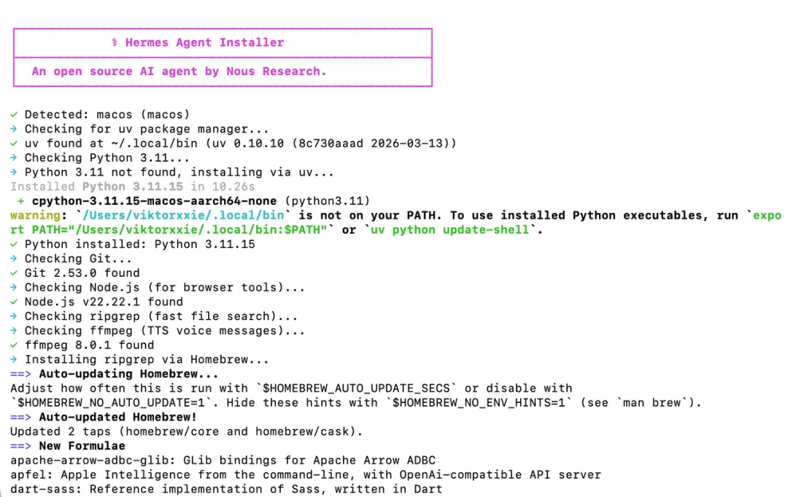This screenshot has height=497, width=788.
Task: Click the green plus before 'cpython-3.11.15'
Action: coord(20,201)
